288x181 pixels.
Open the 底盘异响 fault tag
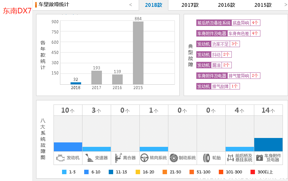(x=241, y=23)
